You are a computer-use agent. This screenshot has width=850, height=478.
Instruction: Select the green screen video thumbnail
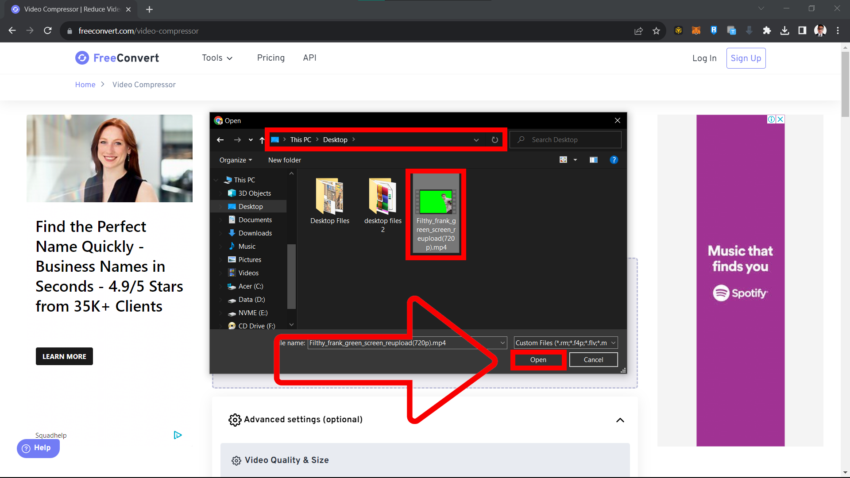tap(436, 202)
